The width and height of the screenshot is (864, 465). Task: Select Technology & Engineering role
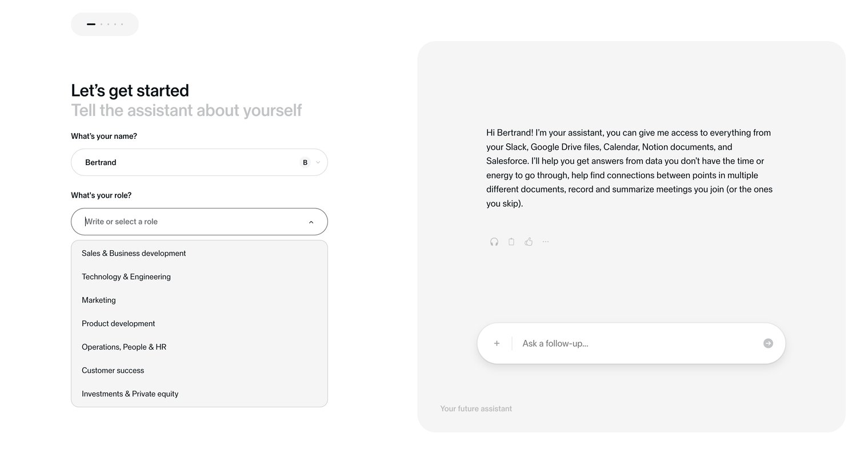(199, 276)
